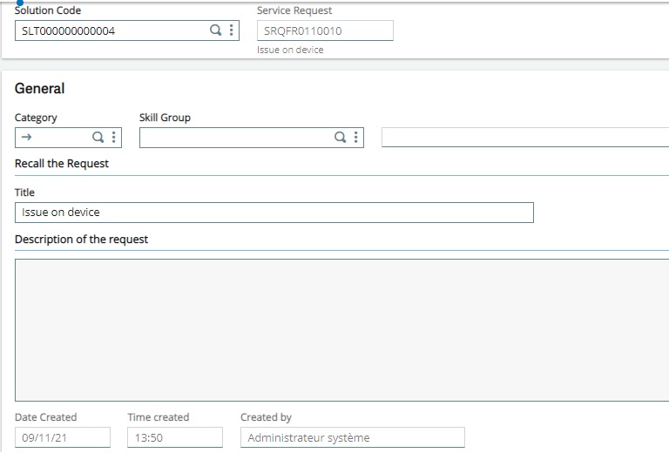The image size is (669, 453).
Task: Open the Category three-dot options menu
Action: [113, 138]
